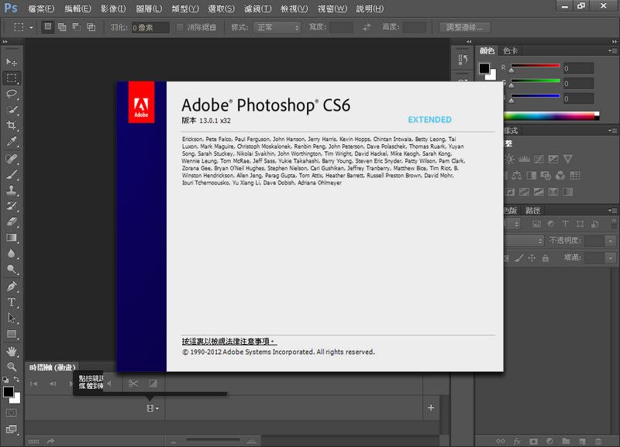Click the red R color slider
Image resolution: width=620 pixels, height=447 pixels.
pos(536,66)
